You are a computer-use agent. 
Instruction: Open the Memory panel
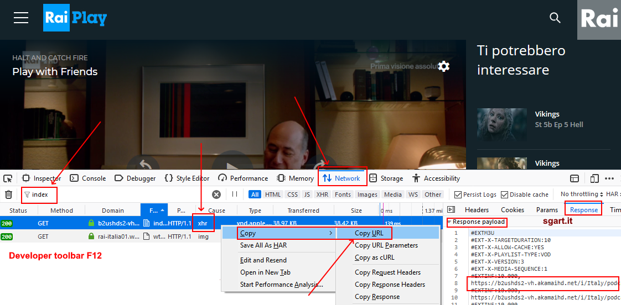pos(295,178)
